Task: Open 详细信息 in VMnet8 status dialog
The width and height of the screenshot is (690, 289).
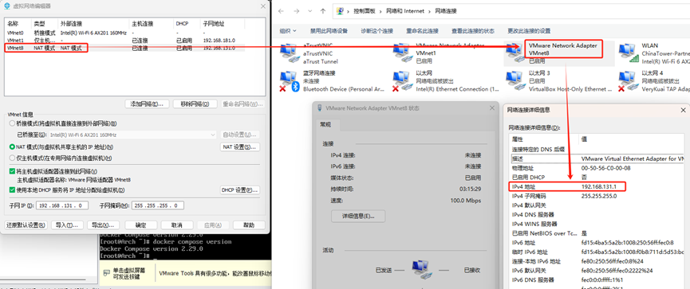Action: click(358, 217)
